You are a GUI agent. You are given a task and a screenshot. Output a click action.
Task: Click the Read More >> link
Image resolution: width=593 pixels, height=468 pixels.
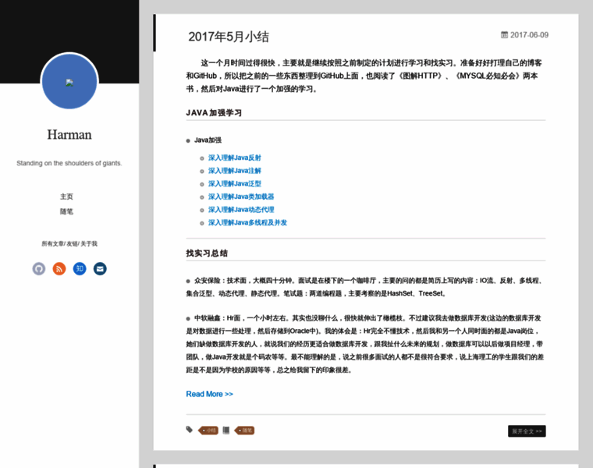[x=209, y=394]
